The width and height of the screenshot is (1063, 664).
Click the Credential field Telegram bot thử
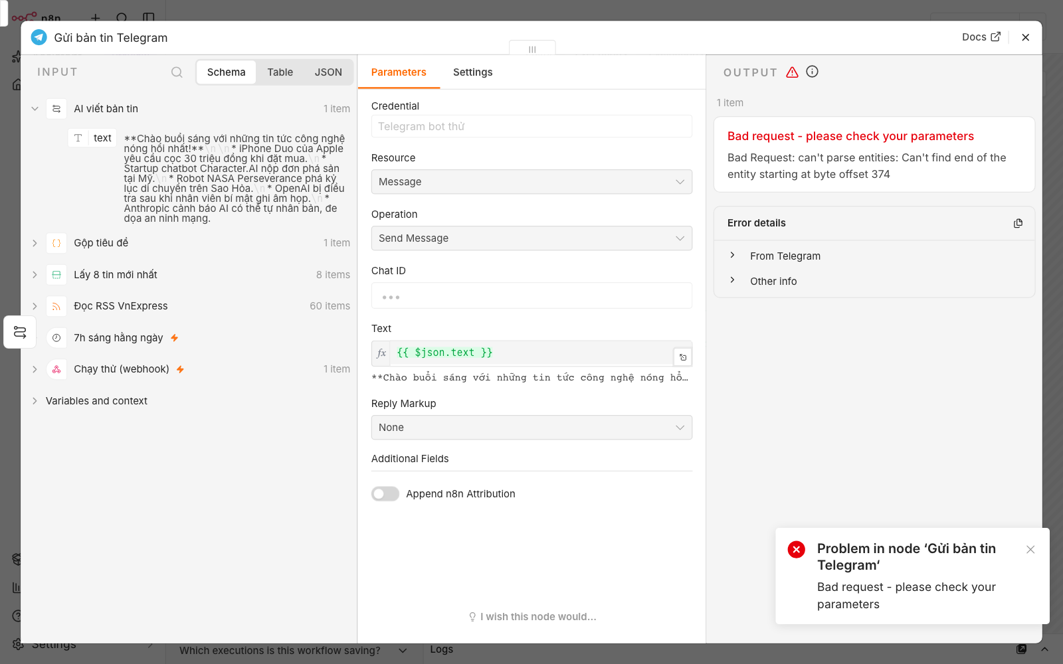[531, 126]
